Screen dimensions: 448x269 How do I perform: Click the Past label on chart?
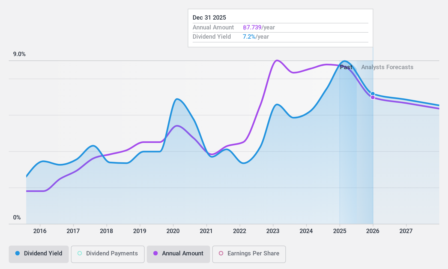coord(346,67)
